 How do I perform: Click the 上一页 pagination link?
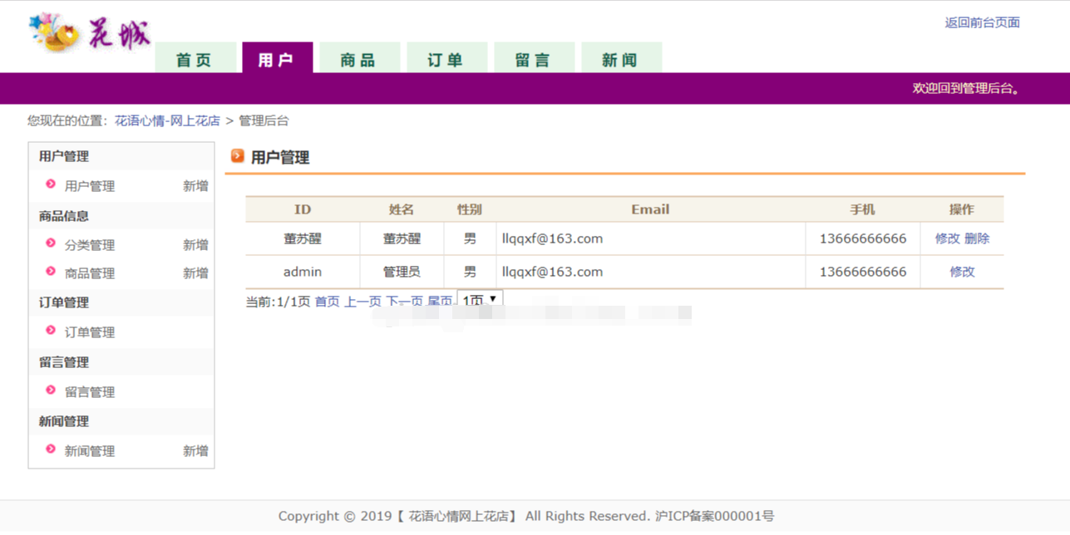pyautogui.click(x=362, y=302)
